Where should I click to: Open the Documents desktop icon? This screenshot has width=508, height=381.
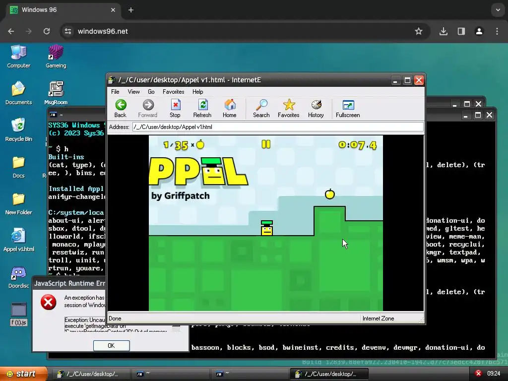(19, 93)
